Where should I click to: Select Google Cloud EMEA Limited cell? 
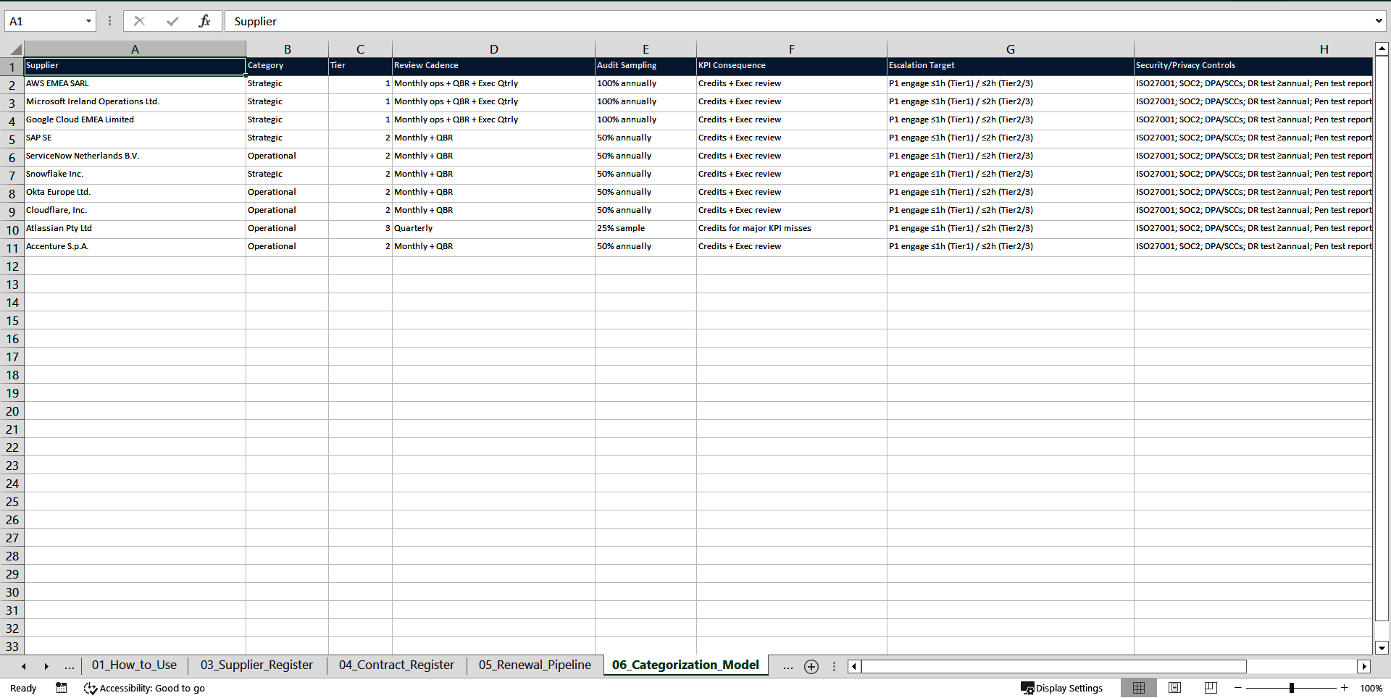pyautogui.click(x=135, y=120)
